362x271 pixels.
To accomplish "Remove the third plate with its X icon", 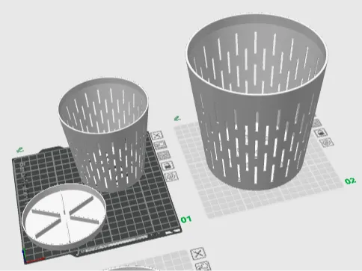I will [198, 254].
